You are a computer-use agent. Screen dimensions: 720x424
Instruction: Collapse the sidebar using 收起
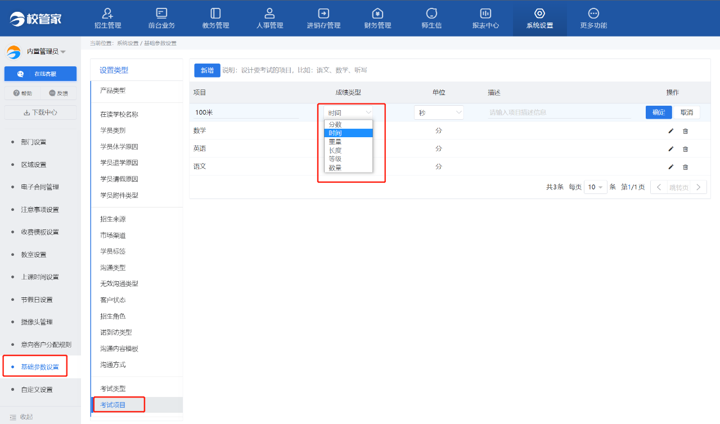pos(26,417)
